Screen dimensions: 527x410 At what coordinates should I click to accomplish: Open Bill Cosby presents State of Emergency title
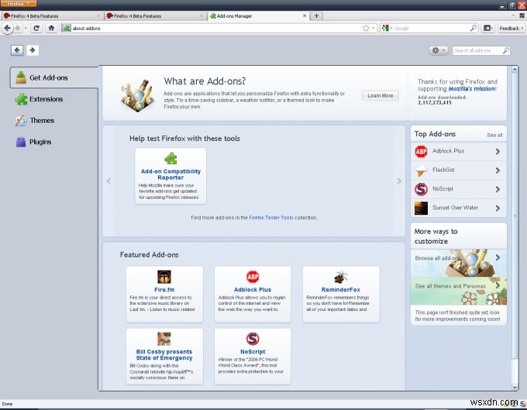click(164, 354)
